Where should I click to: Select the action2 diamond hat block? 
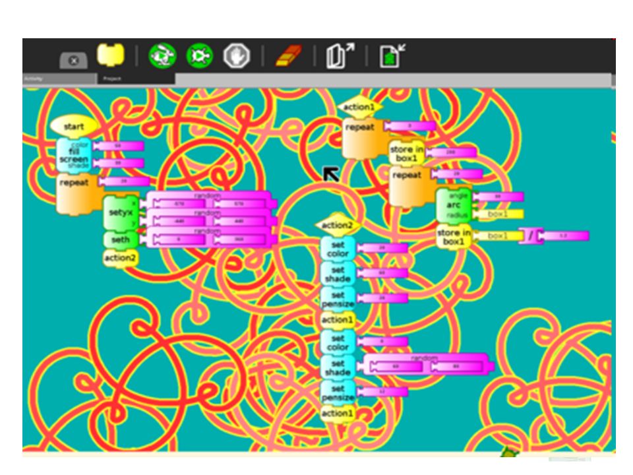pos(338,226)
